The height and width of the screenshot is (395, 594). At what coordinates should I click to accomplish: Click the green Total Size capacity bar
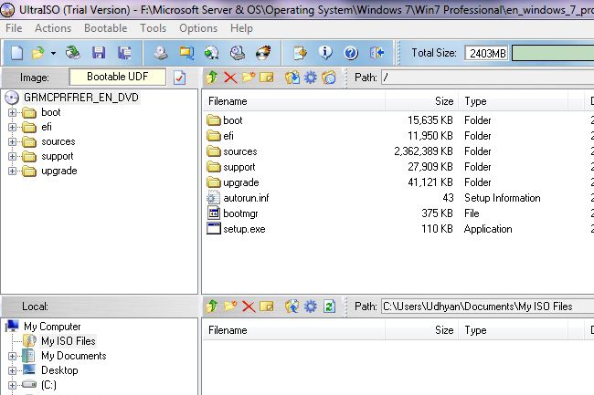(553, 53)
